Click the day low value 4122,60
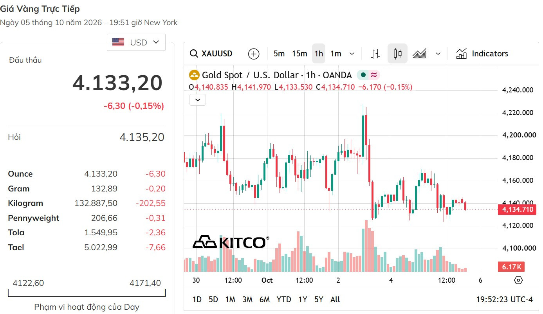Image resolution: width=543 pixels, height=314 pixels. [28, 283]
